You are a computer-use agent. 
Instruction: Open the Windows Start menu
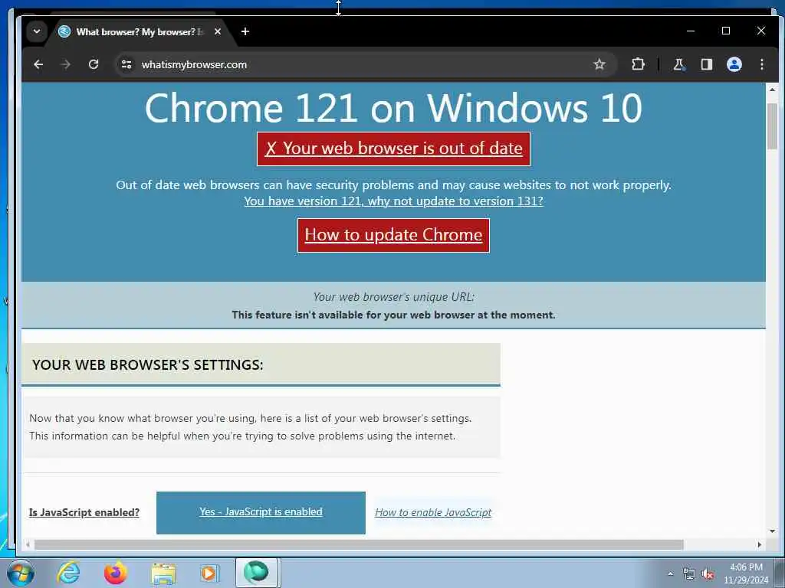[21, 573]
